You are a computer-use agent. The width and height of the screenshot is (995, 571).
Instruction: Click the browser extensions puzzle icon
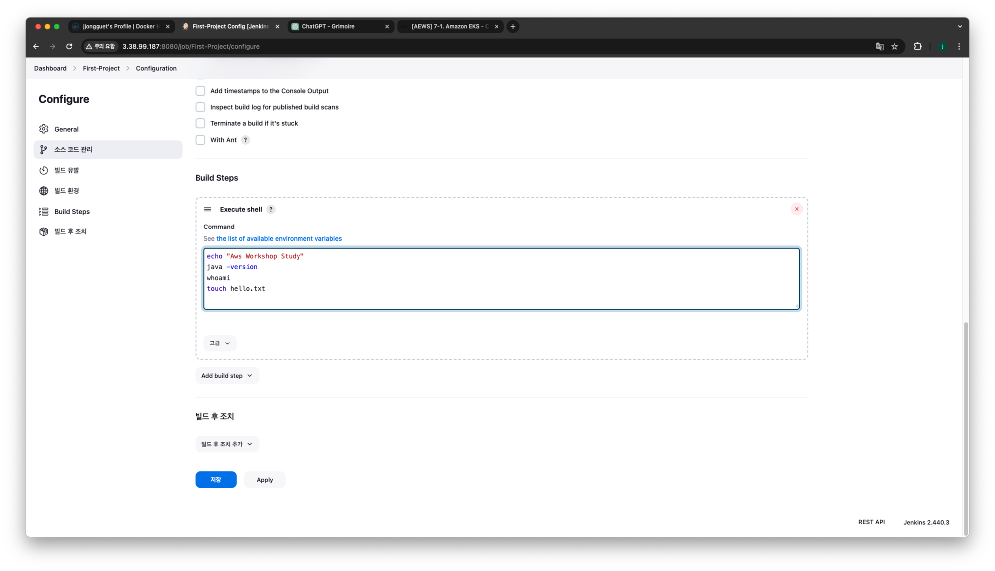tap(917, 46)
